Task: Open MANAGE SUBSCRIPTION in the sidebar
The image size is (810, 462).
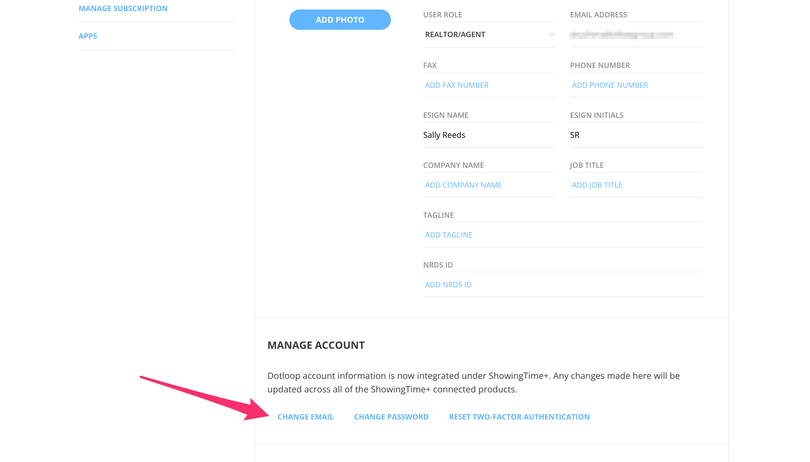Action: pyautogui.click(x=123, y=8)
